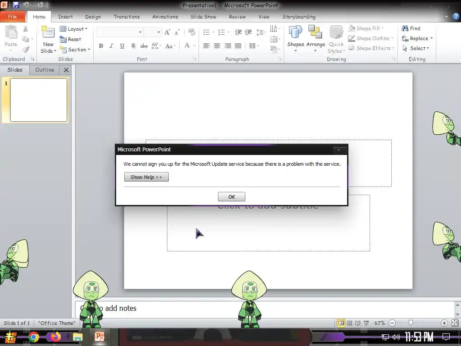Click Increase List Level icon
Viewport: 461px width, 346px height.
[249, 32]
